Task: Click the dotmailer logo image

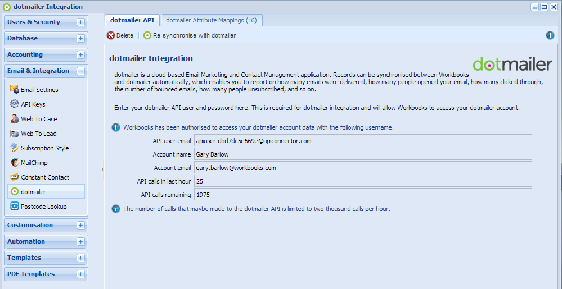Action: pos(512,64)
